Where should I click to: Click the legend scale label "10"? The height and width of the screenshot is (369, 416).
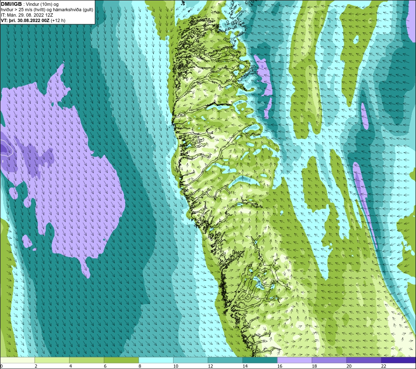pyautogui.click(x=176, y=366)
